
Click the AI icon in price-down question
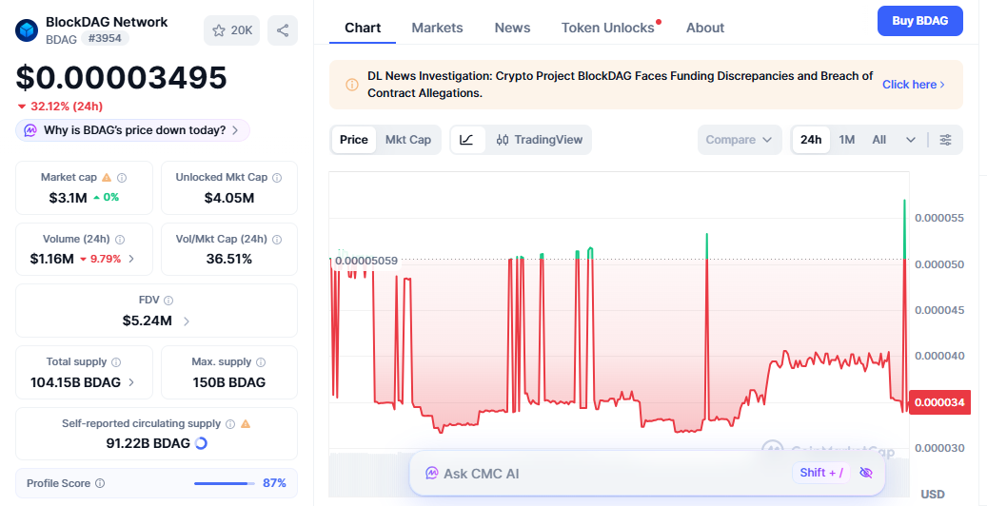[x=30, y=131]
